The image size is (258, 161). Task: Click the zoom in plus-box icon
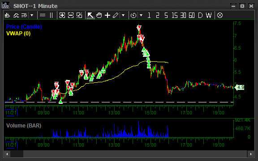[62, 16]
